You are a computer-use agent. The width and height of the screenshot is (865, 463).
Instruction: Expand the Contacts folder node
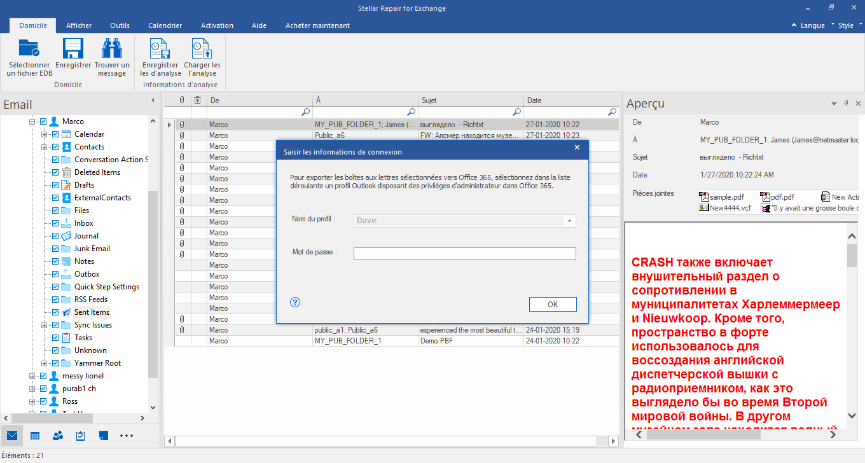(44, 147)
